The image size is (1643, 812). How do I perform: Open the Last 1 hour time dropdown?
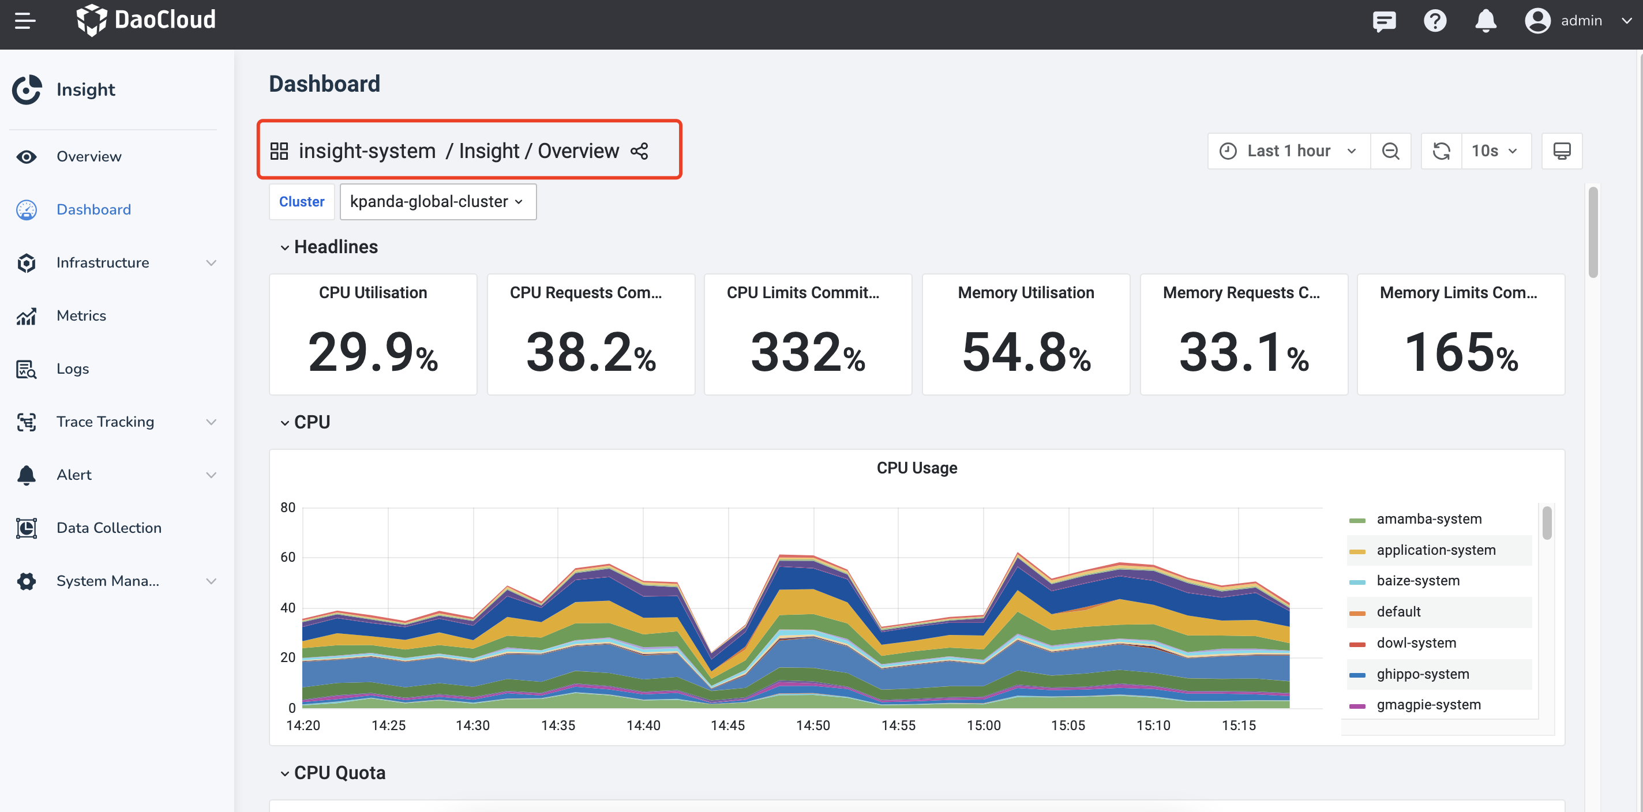1288,151
